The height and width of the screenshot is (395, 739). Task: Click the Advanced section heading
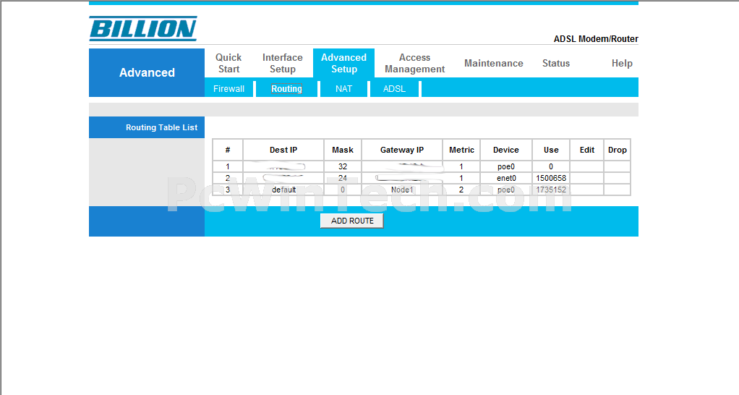(x=147, y=72)
